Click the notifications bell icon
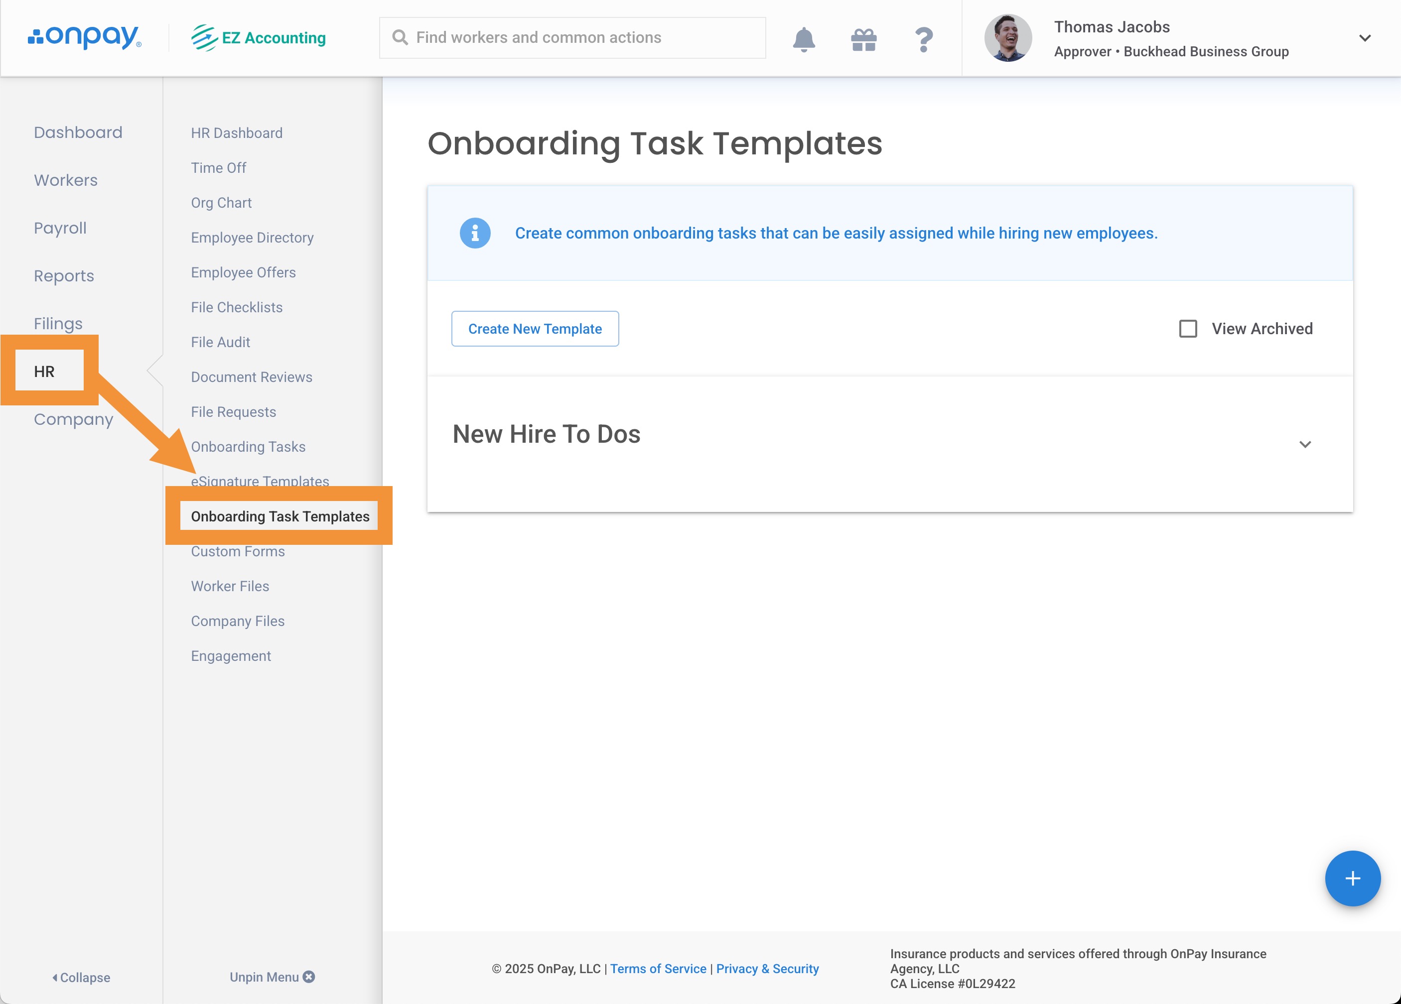This screenshot has height=1004, width=1401. click(x=804, y=39)
